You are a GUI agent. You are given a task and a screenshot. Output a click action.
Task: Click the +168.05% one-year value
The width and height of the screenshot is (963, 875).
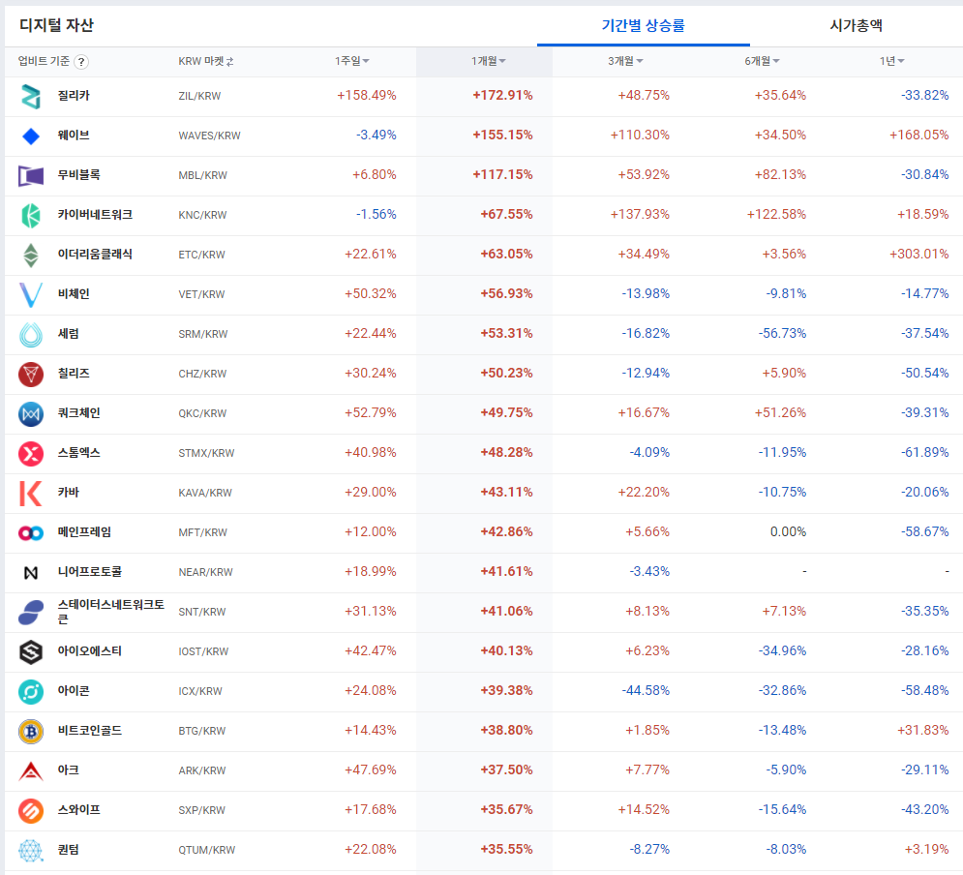(x=918, y=136)
